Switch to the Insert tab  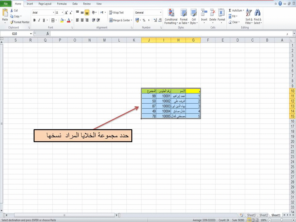click(x=30, y=4)
